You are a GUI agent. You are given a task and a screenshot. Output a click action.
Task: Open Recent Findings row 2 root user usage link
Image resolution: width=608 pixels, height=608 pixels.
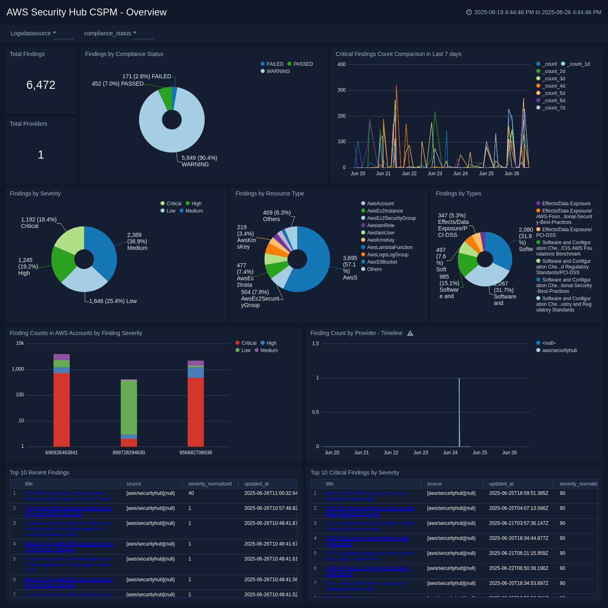pyautogui.click(x=69, y=511)
